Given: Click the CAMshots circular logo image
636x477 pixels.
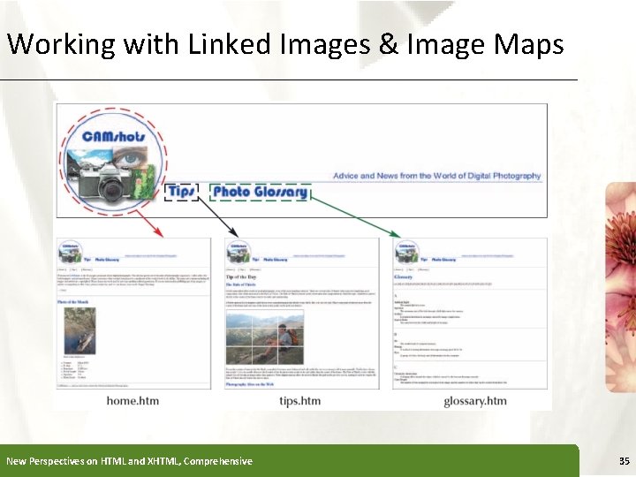Looking at the screenshot, I should click(x=114, y=162).
